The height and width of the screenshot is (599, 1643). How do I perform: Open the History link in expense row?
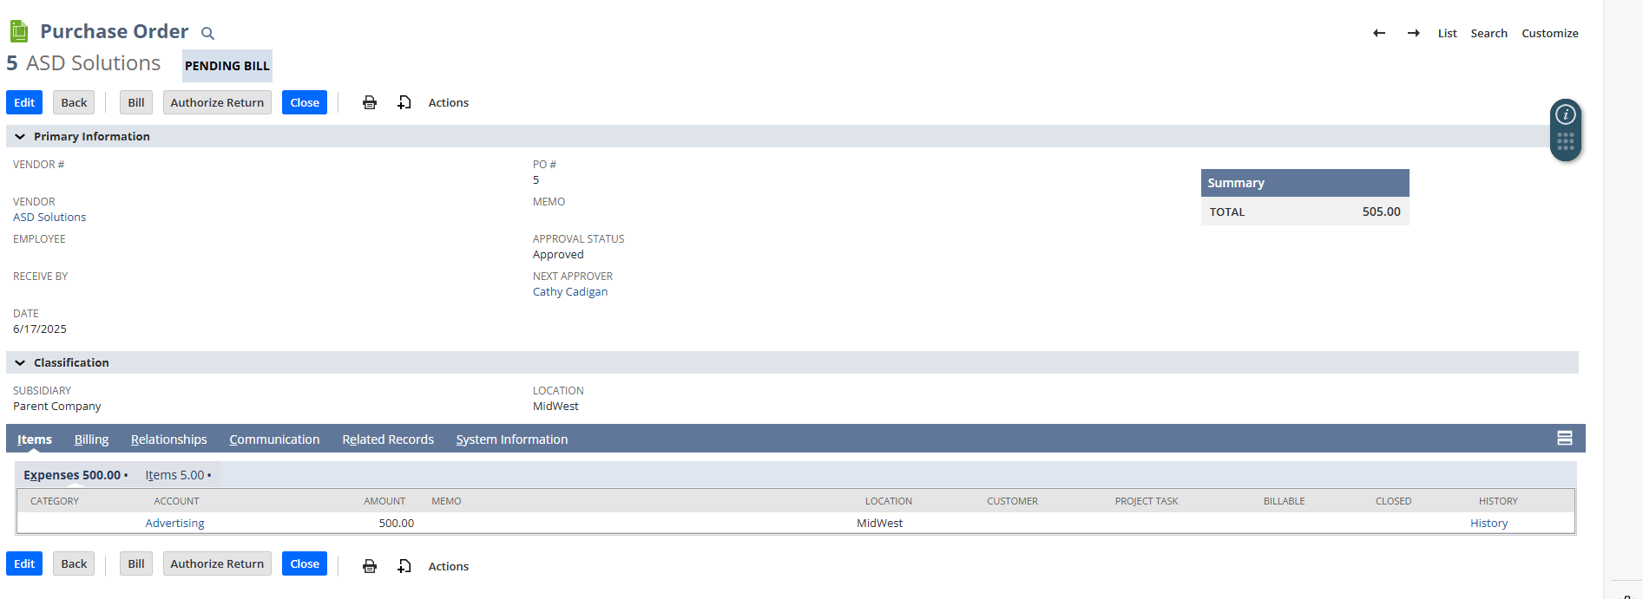coord(1489,524)
